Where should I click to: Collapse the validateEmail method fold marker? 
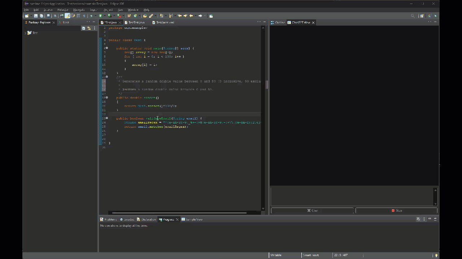click(106, 118)
